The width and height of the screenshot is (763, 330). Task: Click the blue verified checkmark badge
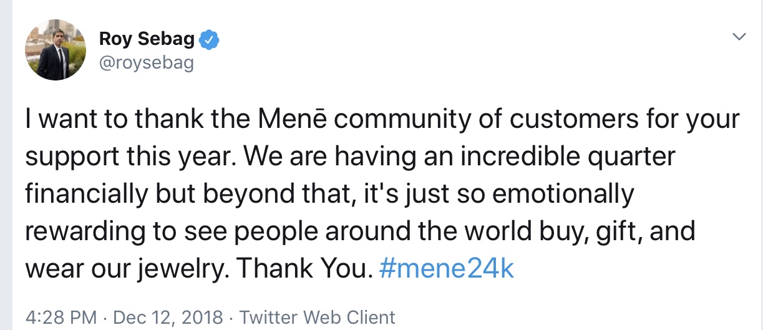point(209,41)
